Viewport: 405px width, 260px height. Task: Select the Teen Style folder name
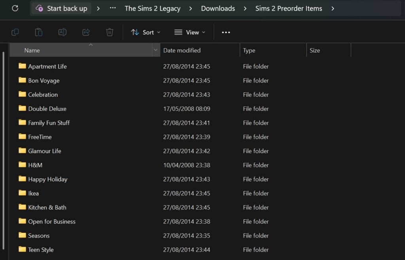(41, 250)
